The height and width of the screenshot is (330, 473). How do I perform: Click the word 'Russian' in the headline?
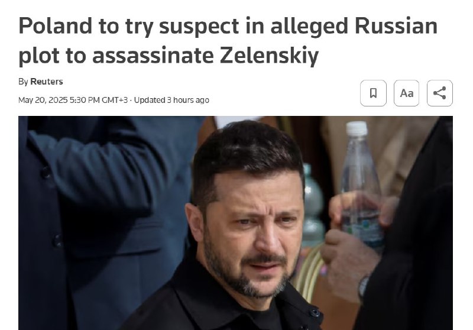pos(396,26)
